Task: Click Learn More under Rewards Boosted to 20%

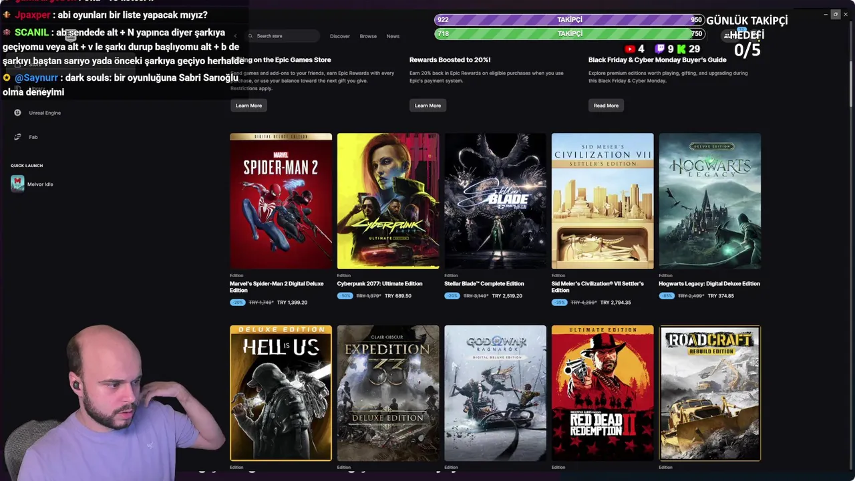Action: click(427, 106)
